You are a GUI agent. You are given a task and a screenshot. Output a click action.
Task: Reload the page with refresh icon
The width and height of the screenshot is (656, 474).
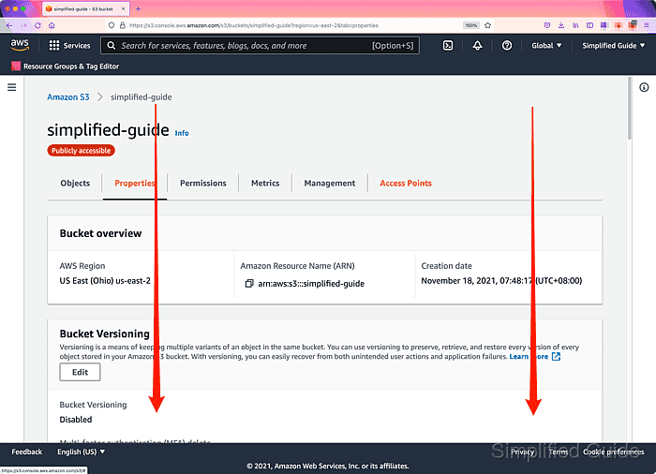coord(37,25)
